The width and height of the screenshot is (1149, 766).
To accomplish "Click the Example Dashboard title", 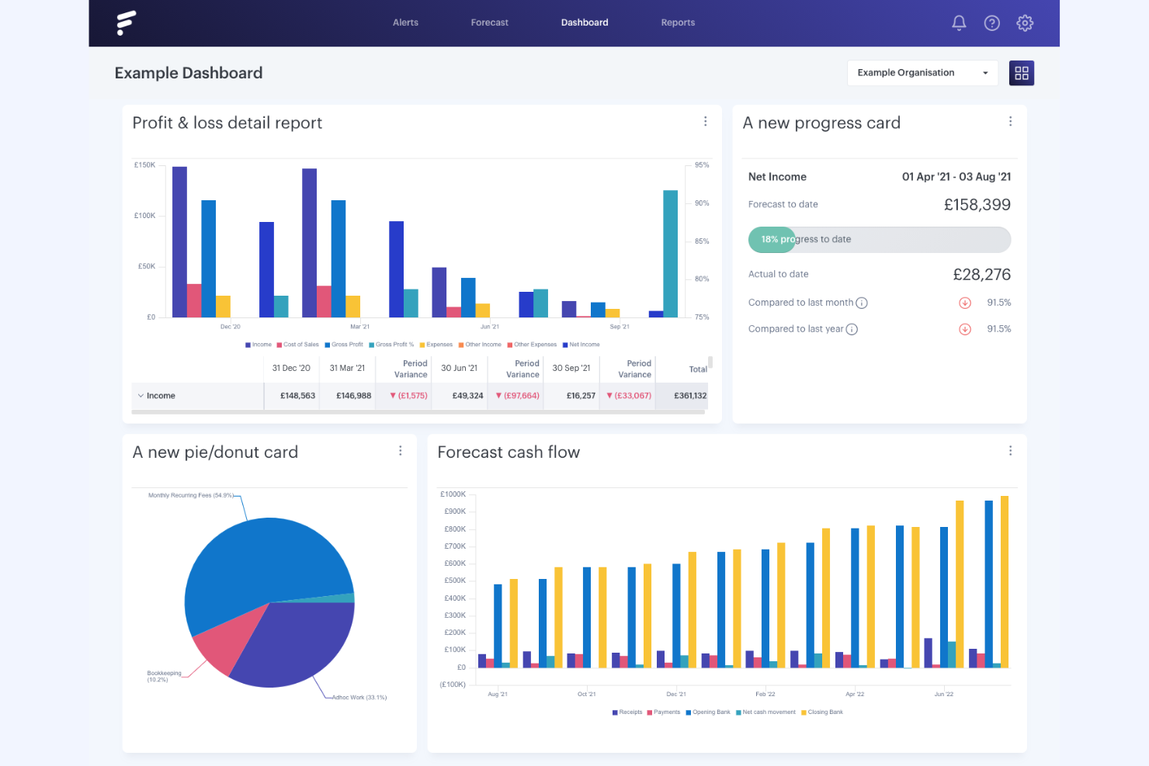I will pos(189,72).
